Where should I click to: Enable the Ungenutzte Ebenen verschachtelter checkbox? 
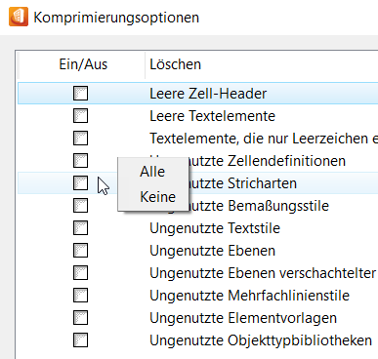[80, 273]
